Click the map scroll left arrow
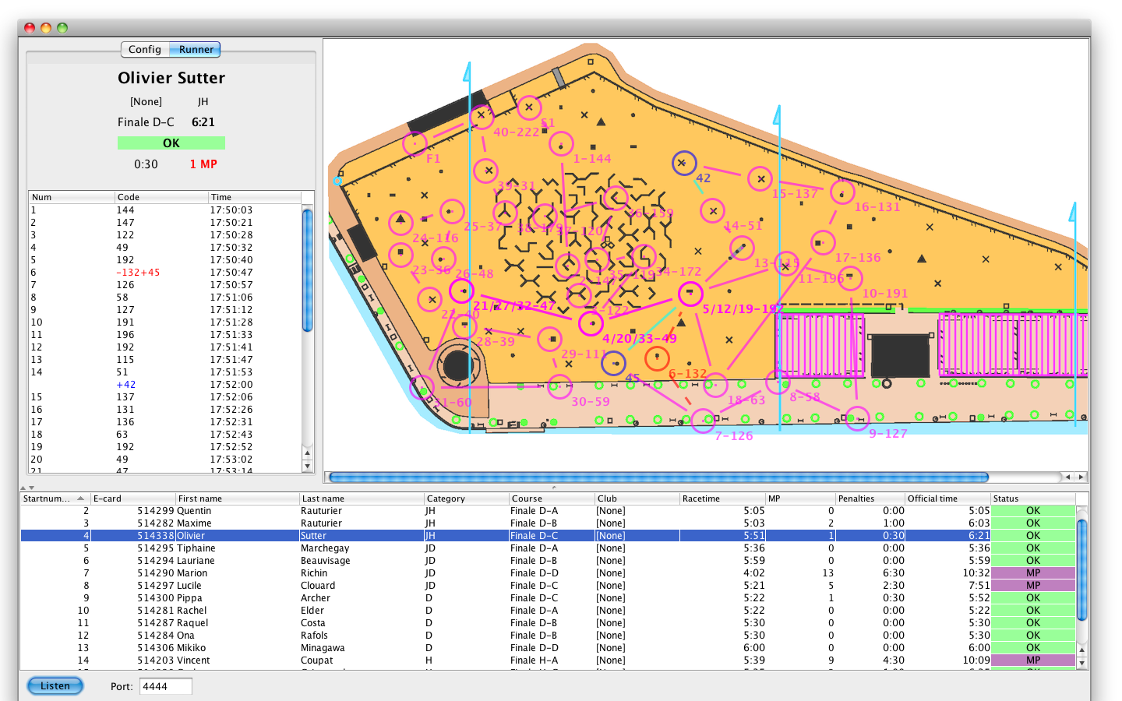1122x701 pixels. [x=1068, y=477]
